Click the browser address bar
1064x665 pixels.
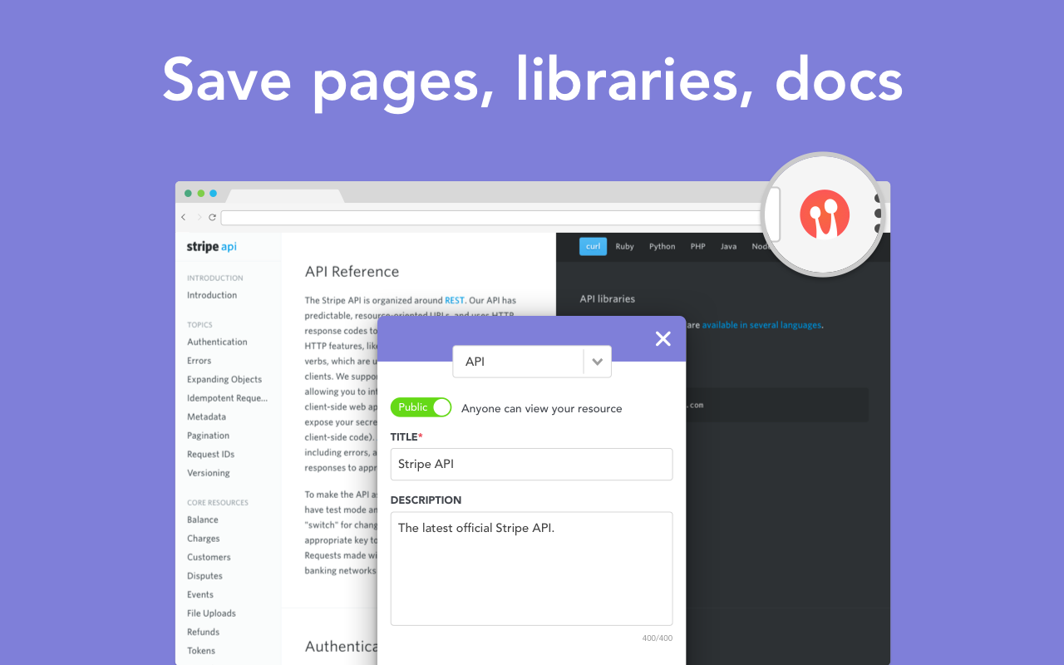(x=490, y=218)
